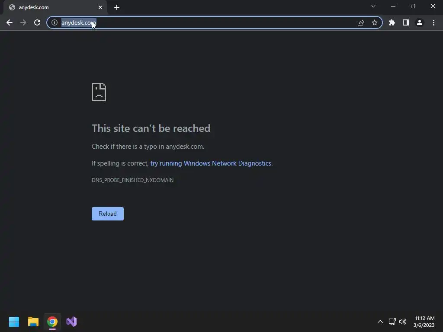Toggle the Chrome side panel icon
The height and width of the screenshot is (332, 443).
click(x=406, y=22)
